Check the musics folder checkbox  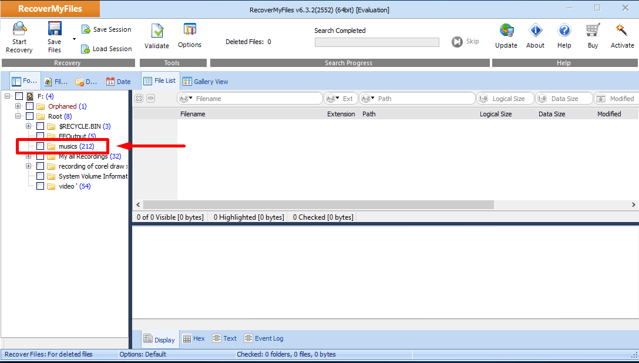[x=41, y=146]
